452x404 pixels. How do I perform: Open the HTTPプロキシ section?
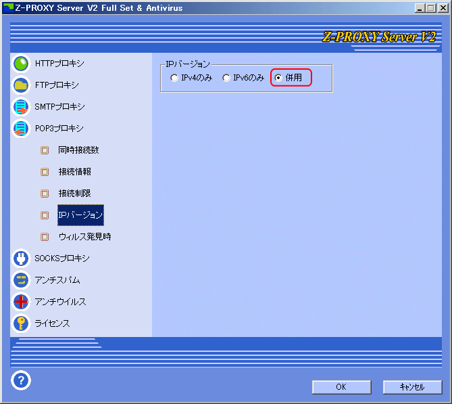(59, 64)
